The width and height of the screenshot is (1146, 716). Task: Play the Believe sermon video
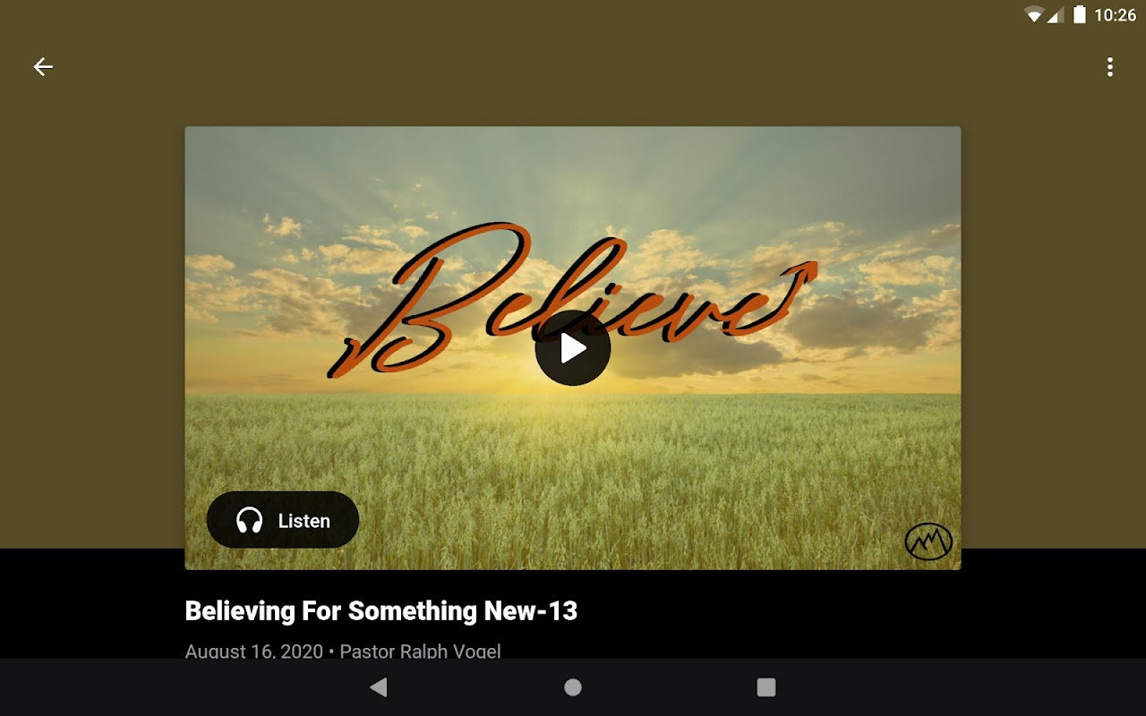coord(573,348)
